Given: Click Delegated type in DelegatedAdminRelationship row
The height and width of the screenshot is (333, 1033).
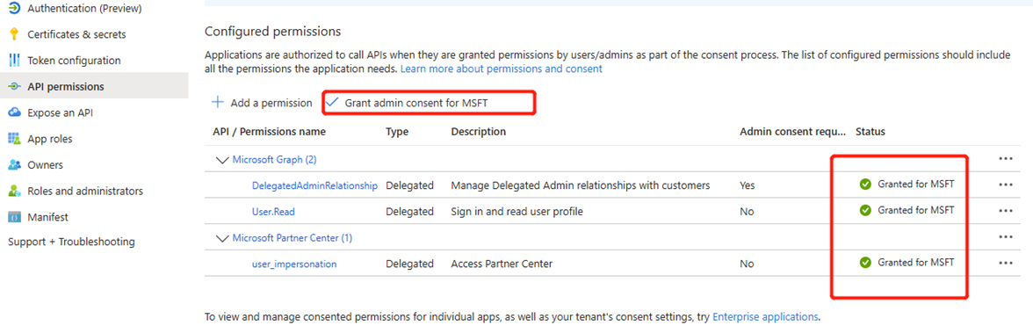Looking at the screenshot, I should [x=409, y=186].
